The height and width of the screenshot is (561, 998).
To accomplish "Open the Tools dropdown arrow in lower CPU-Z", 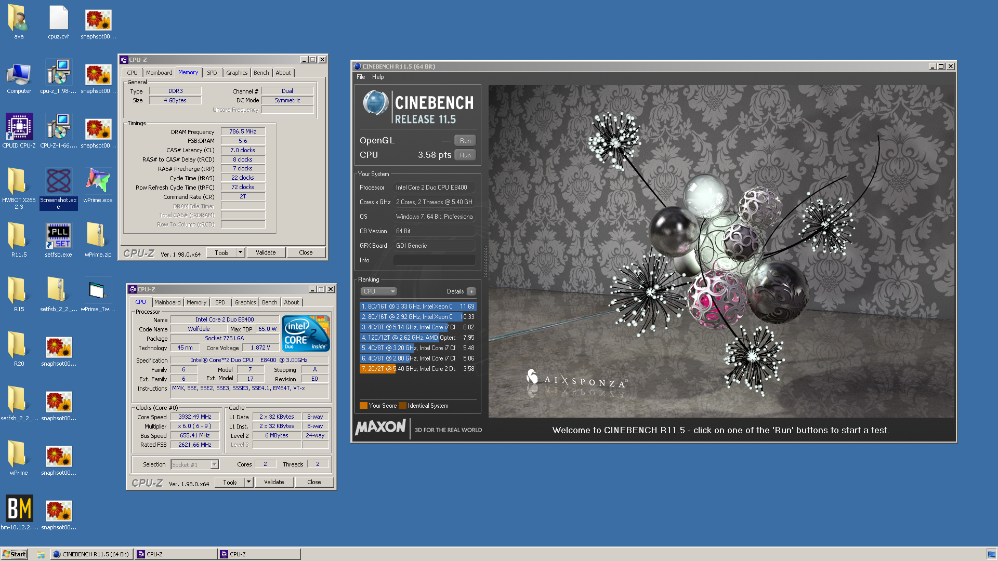I will [248, 482].
